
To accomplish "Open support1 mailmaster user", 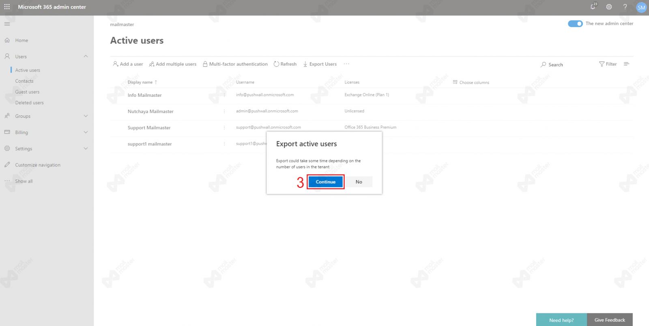I will (x=150, y=144).
